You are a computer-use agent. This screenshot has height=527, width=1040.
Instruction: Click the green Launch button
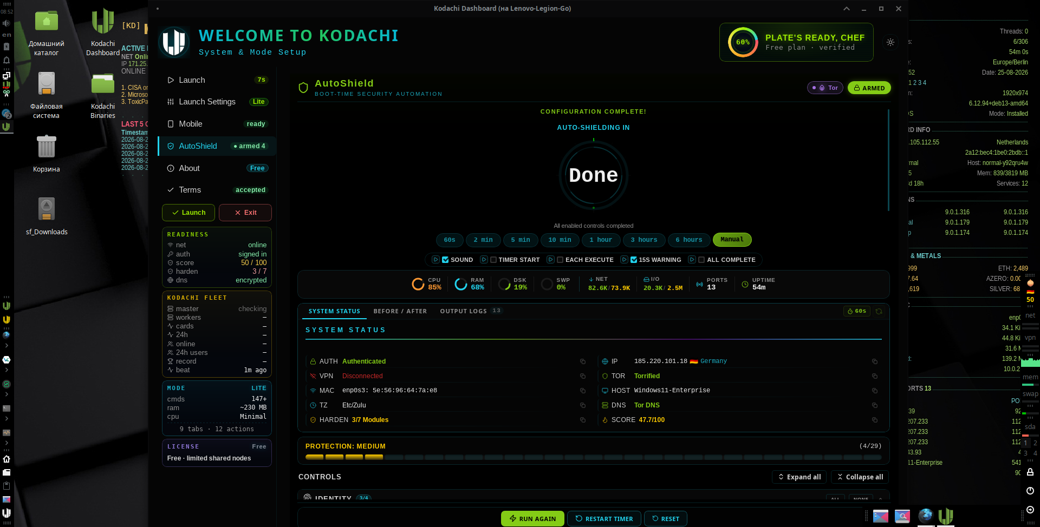pyautogui.click(x=188, y=213)
